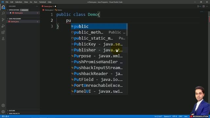Click the Run Java play button
This screenshot has width=210, height=118.
198,6
